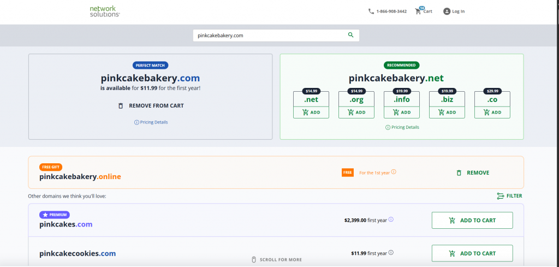Click the Scroll For More label

[281, 260]
